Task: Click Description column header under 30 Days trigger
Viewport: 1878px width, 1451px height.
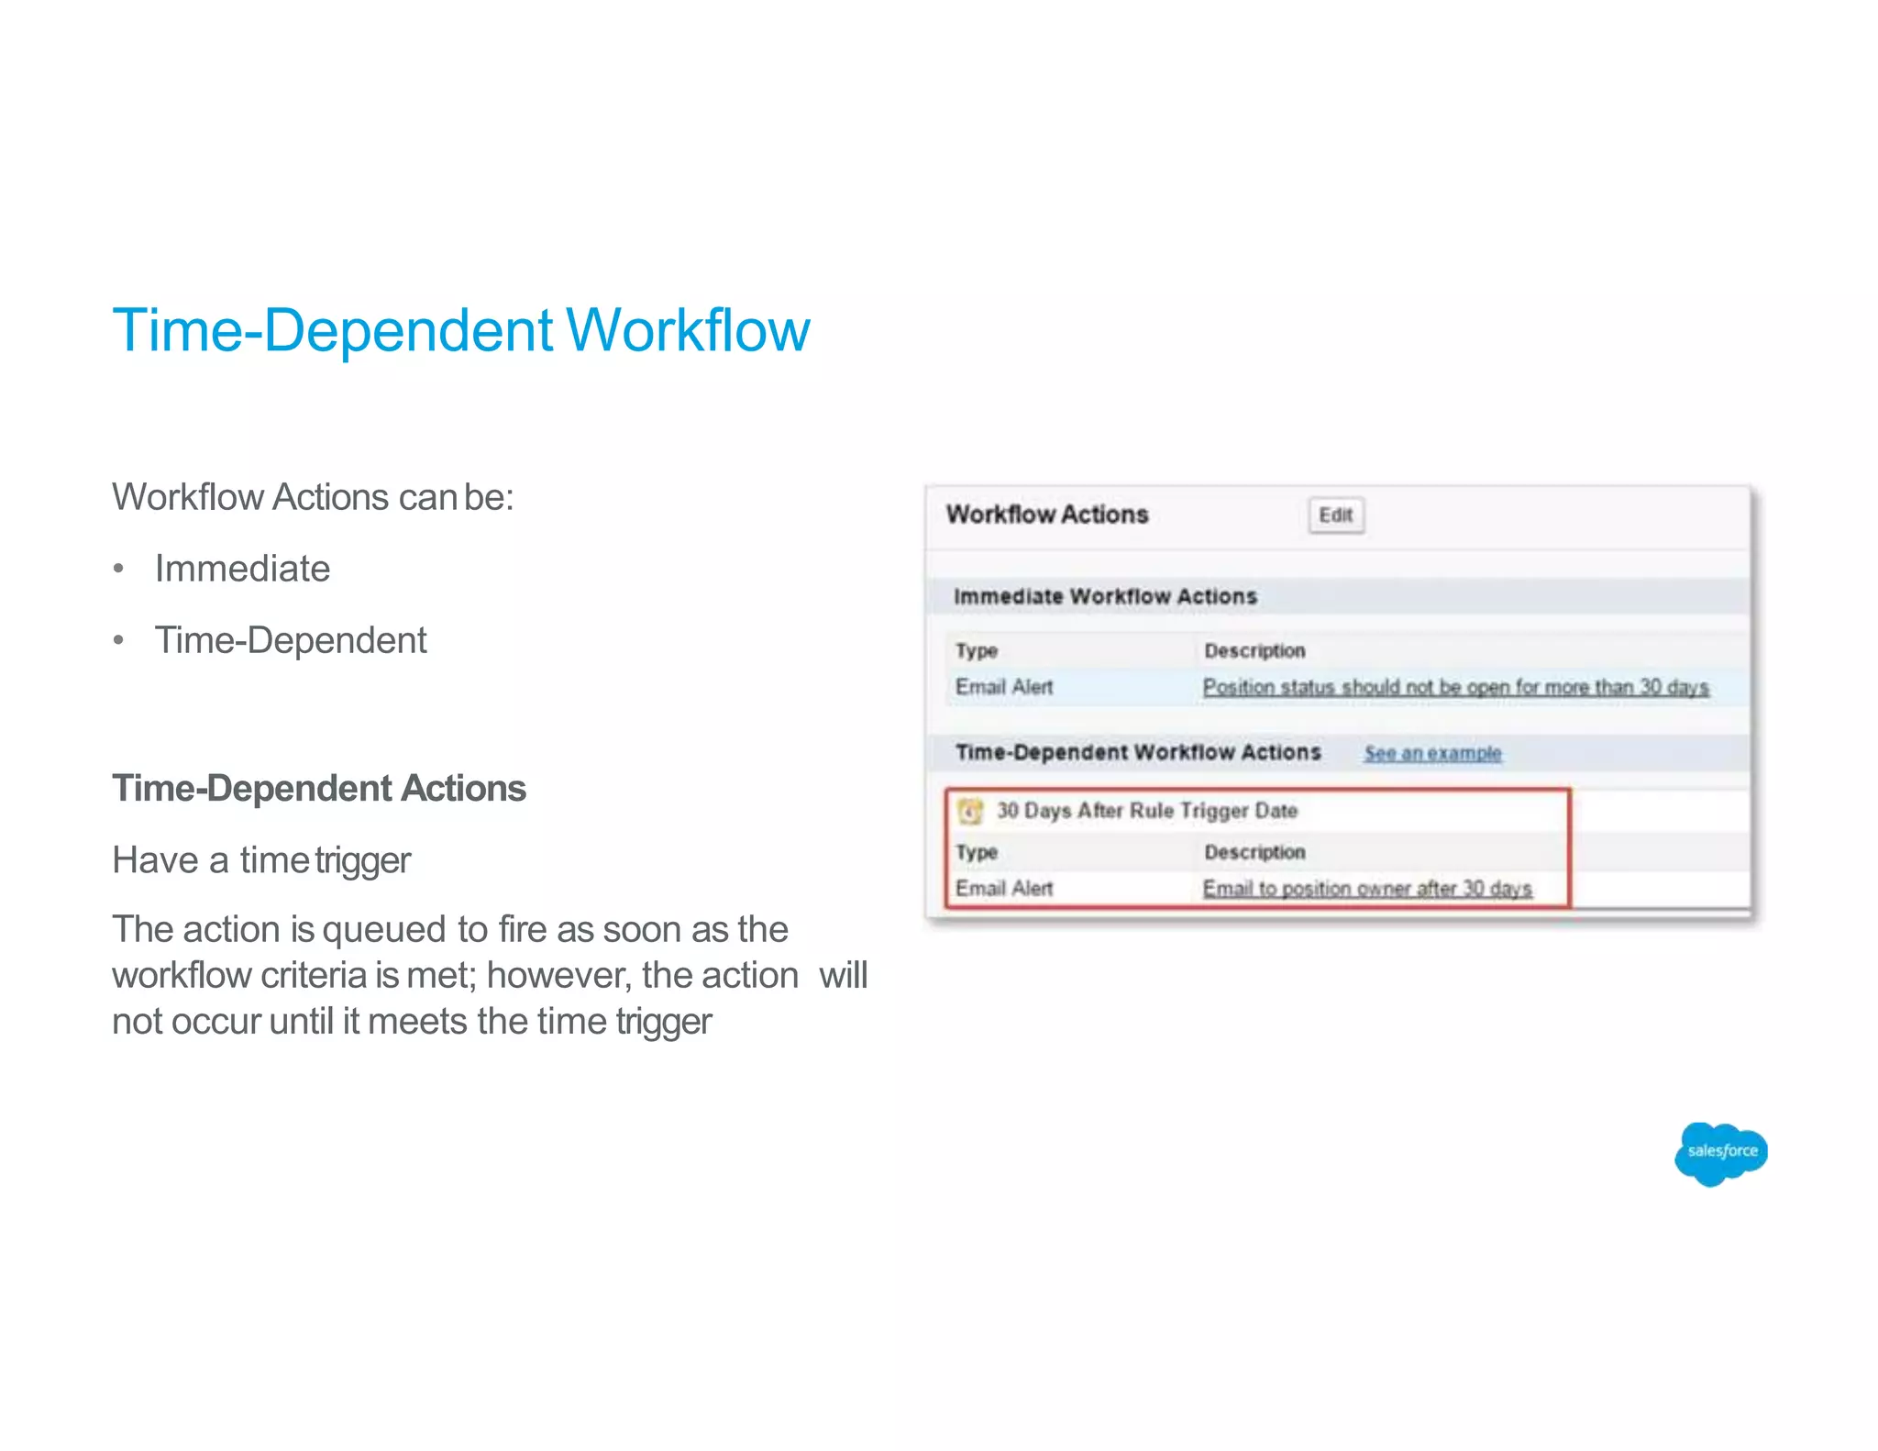Action: click(1254, 852)
